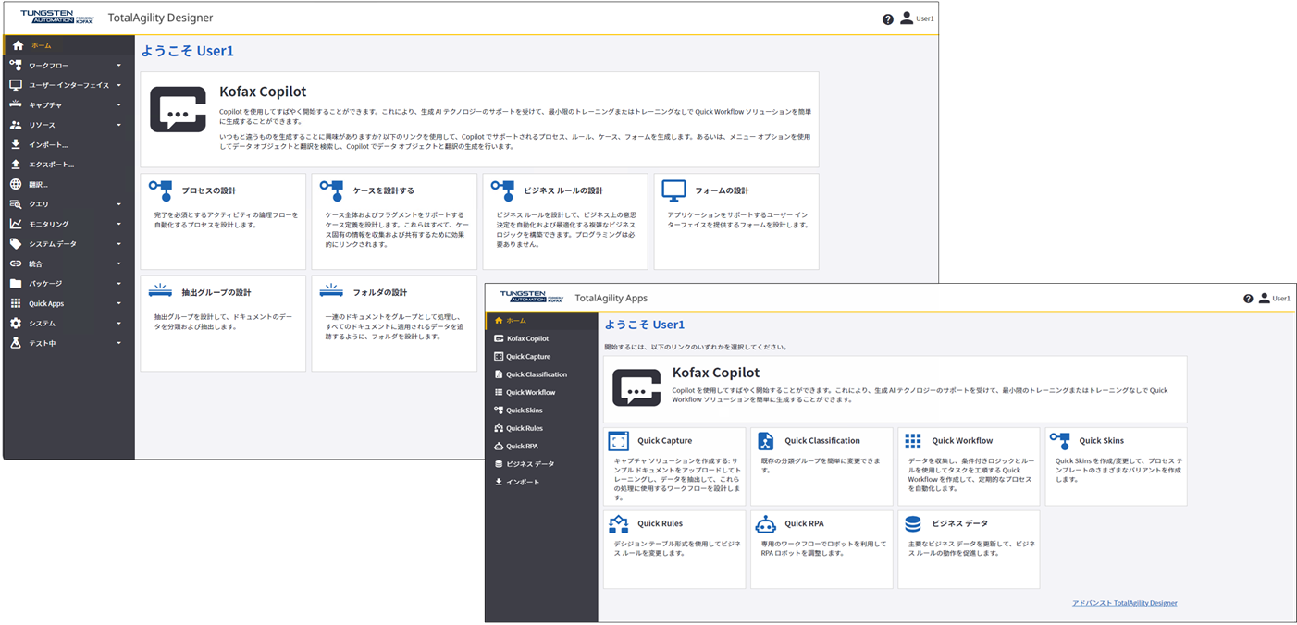Open the アドバンスト TotalAgility Designer link
1297x625 pixels.
click(x=1124, y=603)
